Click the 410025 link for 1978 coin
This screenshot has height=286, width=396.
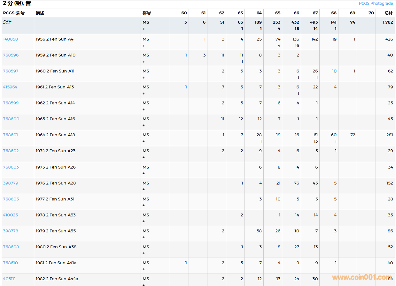11,215
